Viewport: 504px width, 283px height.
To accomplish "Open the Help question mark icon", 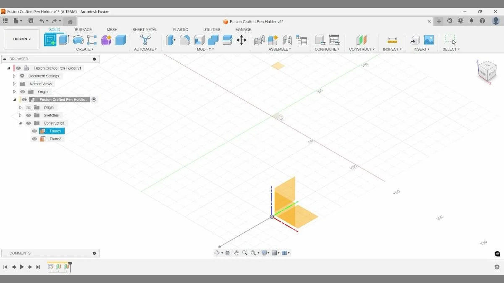I will 482,21.
